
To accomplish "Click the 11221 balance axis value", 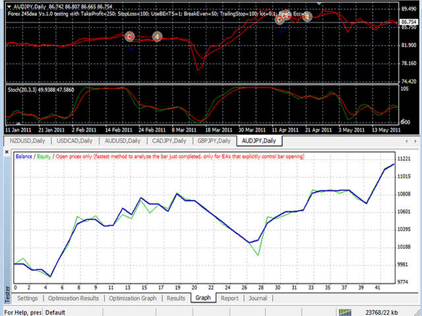I will 404,159.
